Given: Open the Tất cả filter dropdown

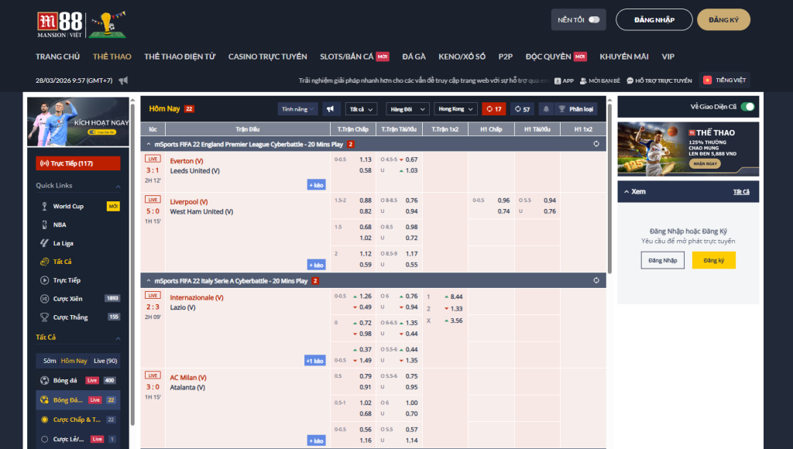Looking at the screenshot, I should 361,108.
